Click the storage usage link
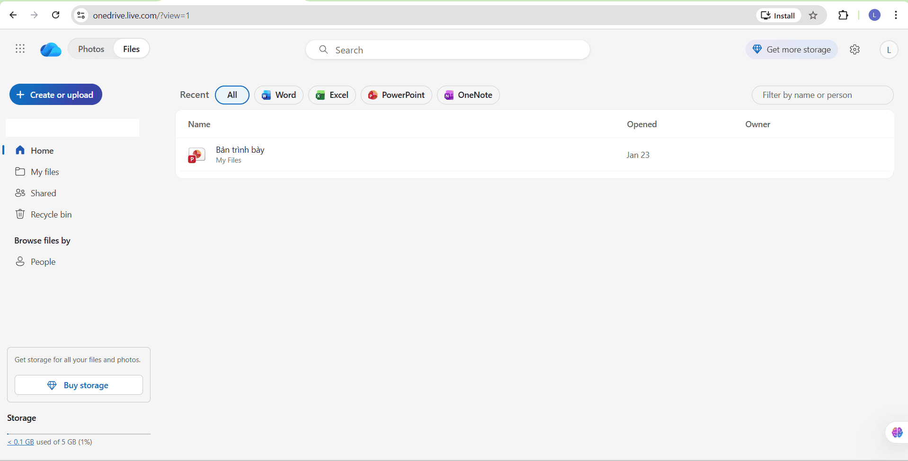This screenshot has width=908, height=461. pos(20,441)
